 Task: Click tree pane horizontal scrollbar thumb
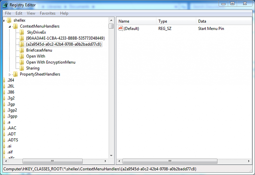52,161
